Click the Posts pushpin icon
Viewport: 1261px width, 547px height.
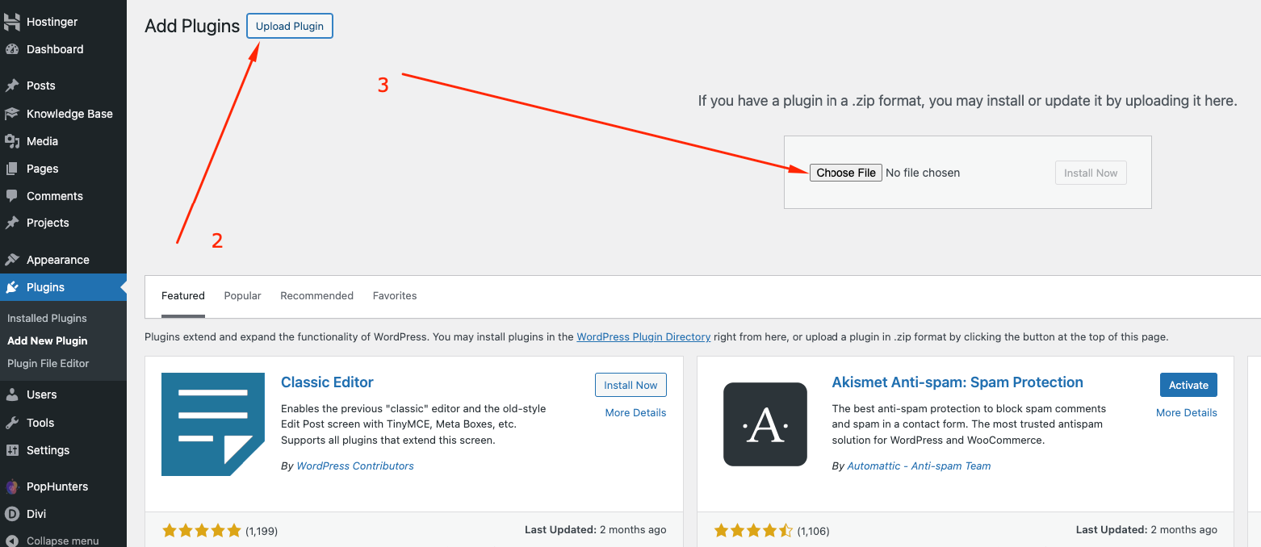click(12, 86)
